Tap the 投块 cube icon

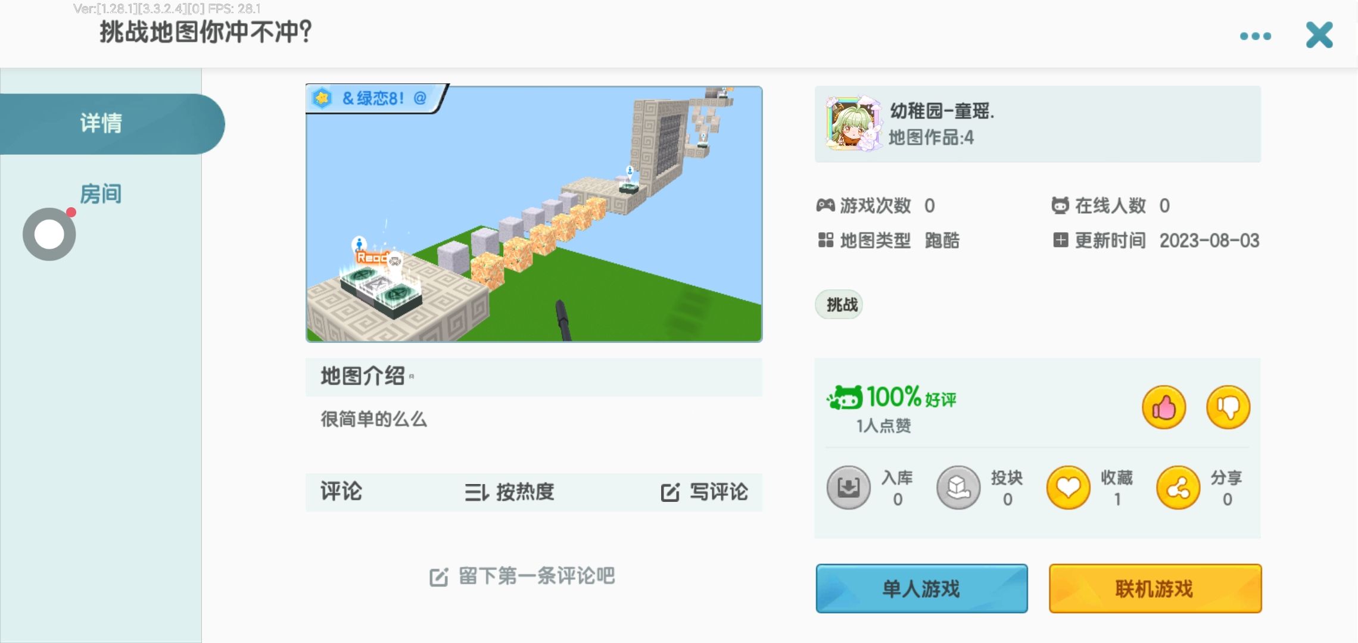tap(958, 488)
